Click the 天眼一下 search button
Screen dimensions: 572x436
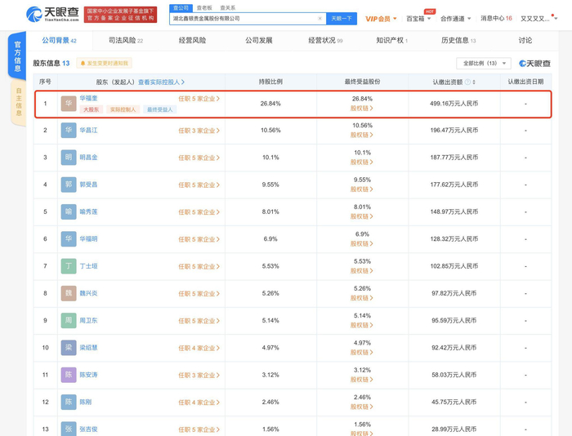click(x=341, y=19)
